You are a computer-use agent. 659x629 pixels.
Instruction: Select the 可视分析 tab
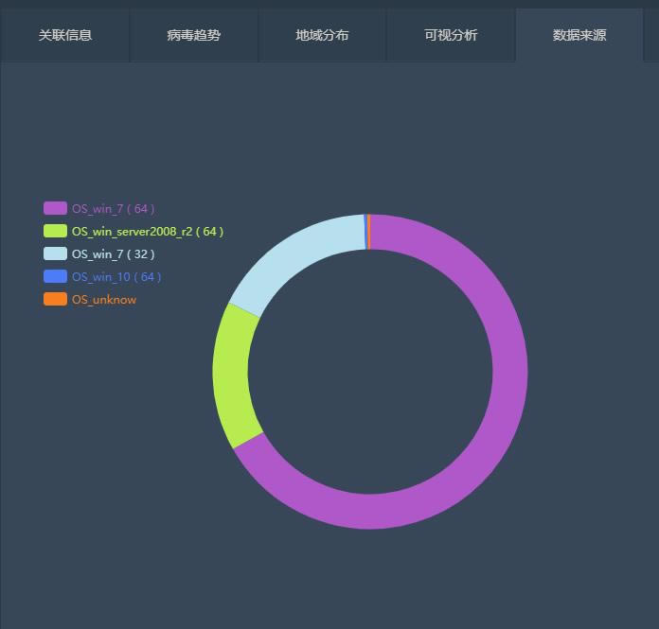coord(451,35)
